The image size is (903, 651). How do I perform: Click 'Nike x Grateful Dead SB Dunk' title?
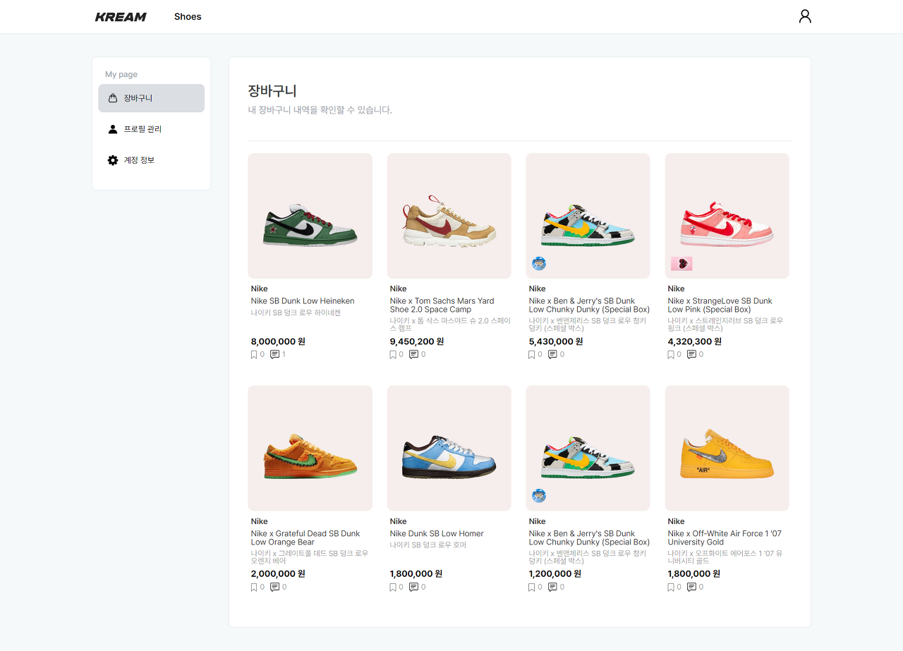pyautogui.click(x=305, y=537)
